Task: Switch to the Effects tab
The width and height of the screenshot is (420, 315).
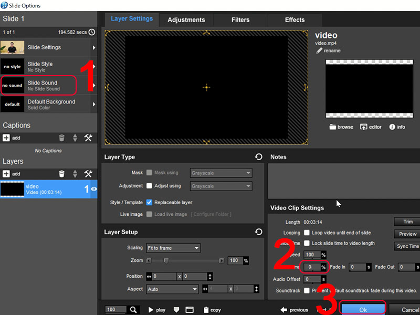Action: click(x=294, y=20)
